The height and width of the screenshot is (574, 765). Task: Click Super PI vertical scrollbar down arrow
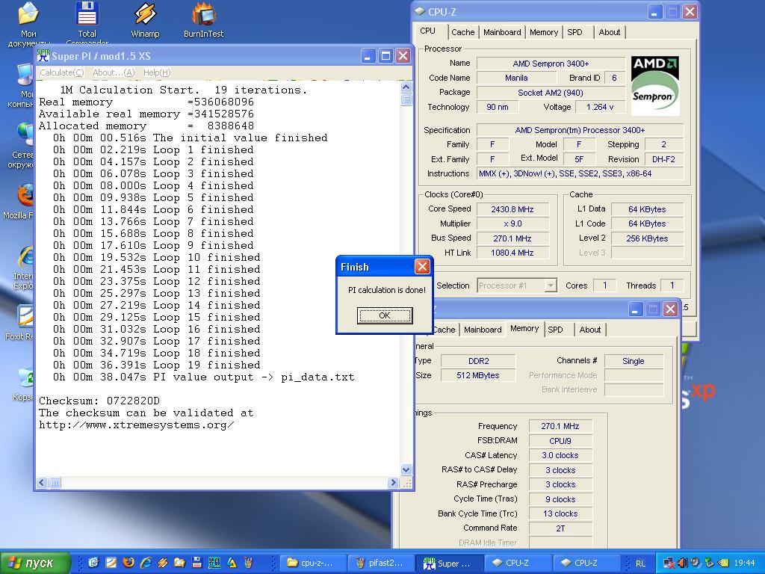pyautogui.click(x=406, y=470)
